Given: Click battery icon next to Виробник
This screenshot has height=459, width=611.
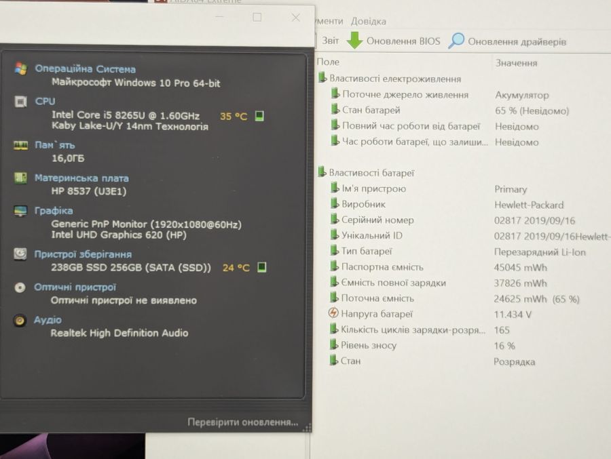Looking at the screenshot, I should coord(334,203).
